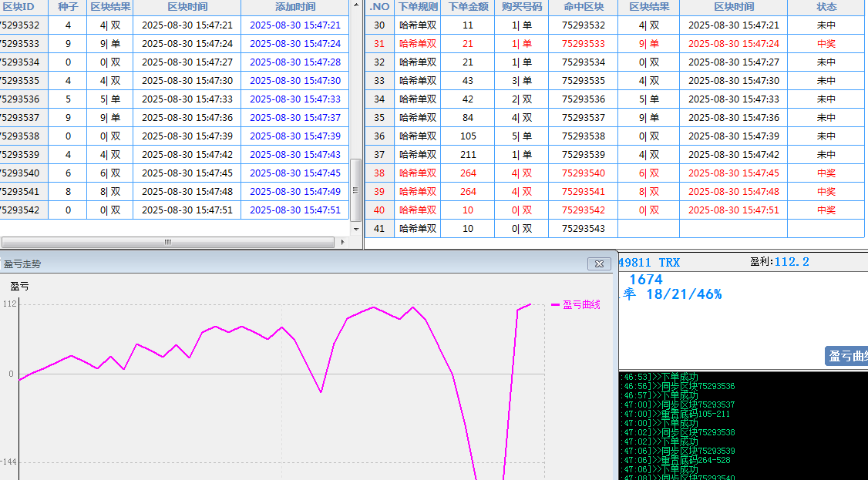The width and height of the screenshot is (868, 480).
Task: Click the 状态 column header
Action: [x=826, y=7]
